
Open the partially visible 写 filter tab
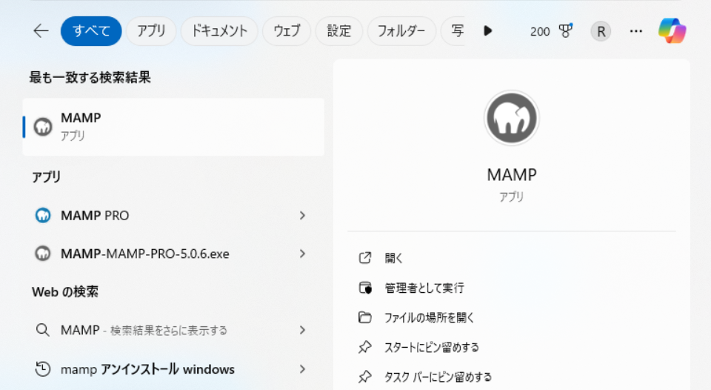454,31
